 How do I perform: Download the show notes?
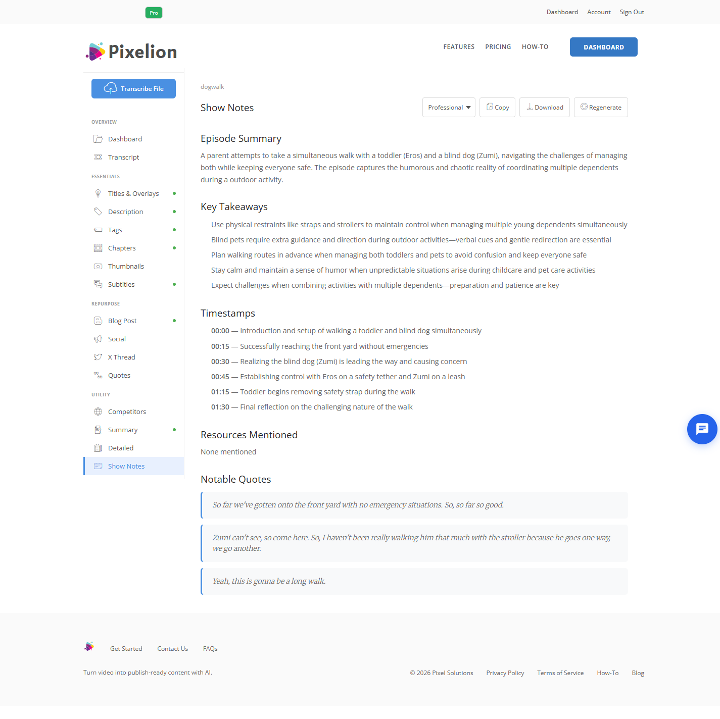coord(545,108)
